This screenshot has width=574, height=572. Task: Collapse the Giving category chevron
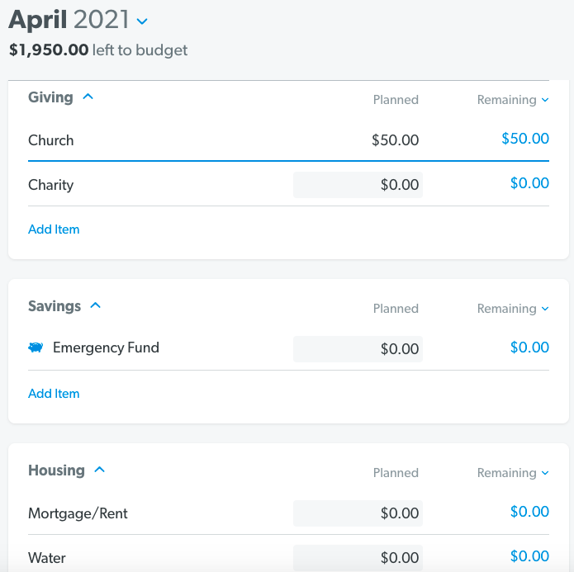[88, 97]
